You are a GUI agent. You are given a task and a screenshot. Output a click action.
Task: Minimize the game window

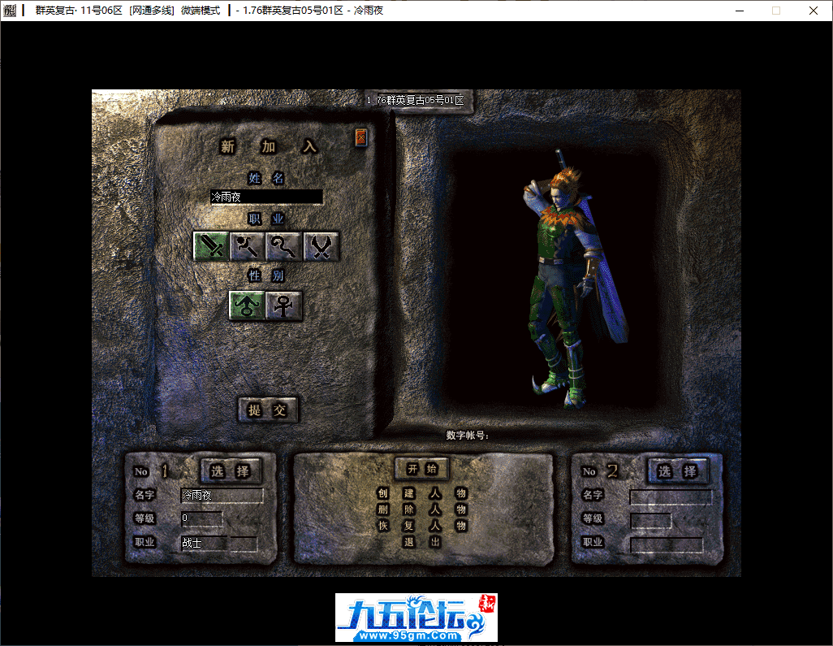[740, 11]
